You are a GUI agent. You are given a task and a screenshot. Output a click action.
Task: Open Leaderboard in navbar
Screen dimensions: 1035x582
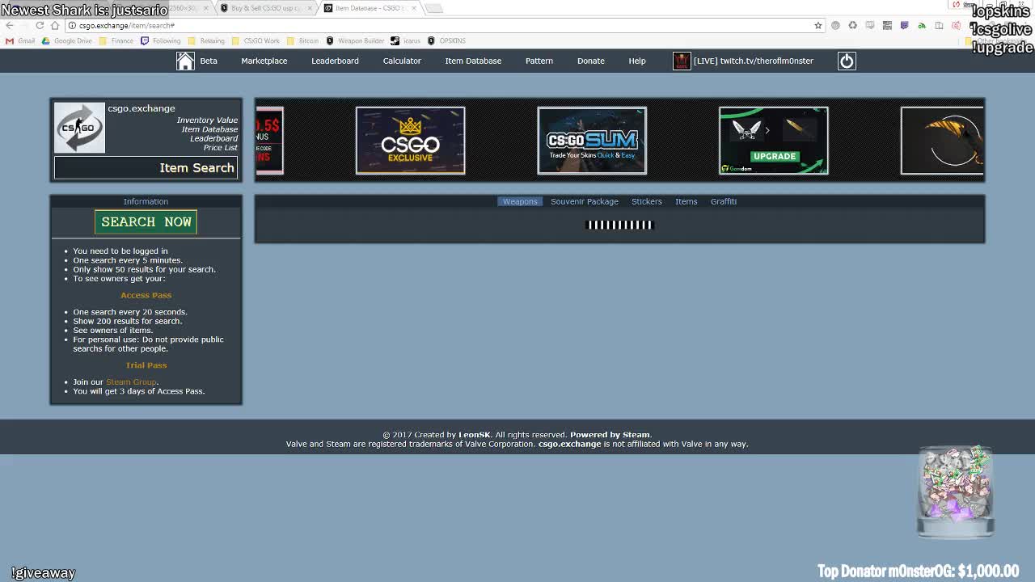click(x=335, y=61)
